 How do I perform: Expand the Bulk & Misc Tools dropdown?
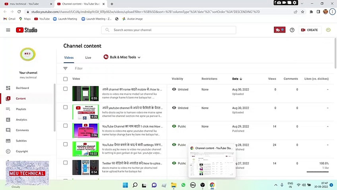122,57
